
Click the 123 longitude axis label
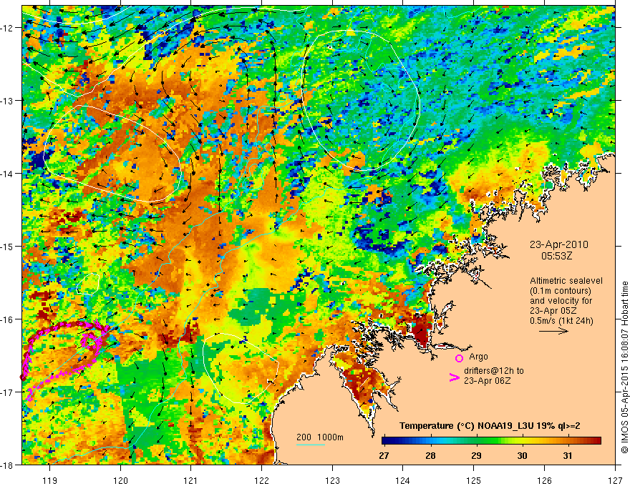332,481
